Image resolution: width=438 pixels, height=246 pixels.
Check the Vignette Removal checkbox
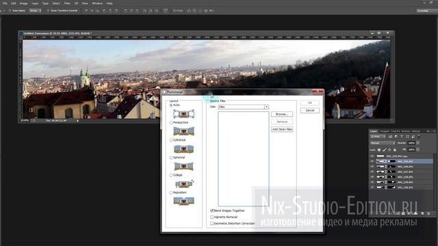pos(211,217)
